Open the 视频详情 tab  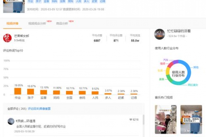pyautogui.click(x=12, y=24)
